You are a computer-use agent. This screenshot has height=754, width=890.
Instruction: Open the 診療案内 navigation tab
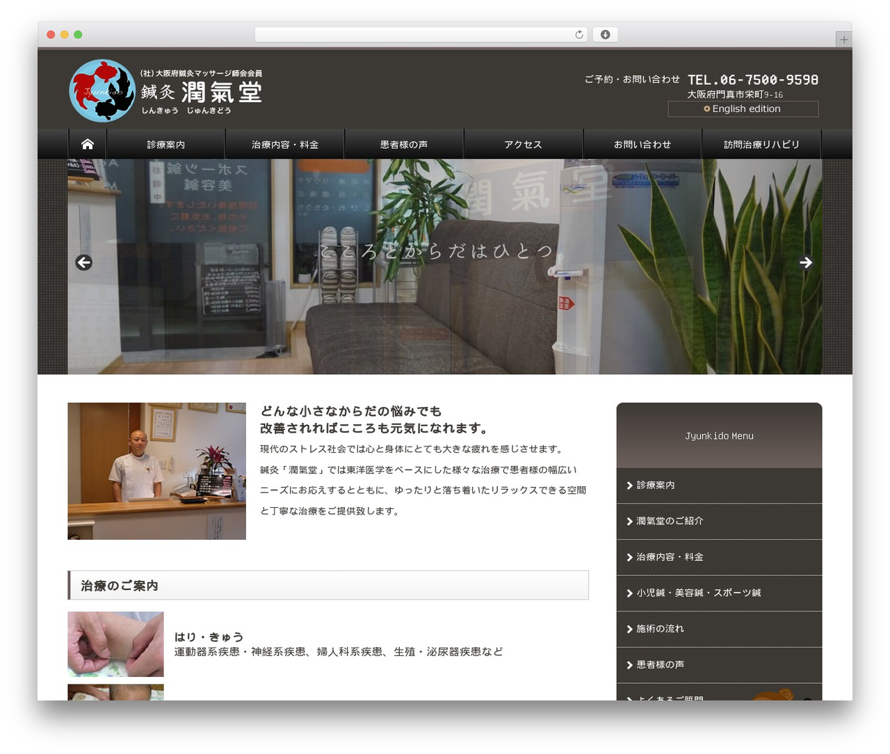165,144
